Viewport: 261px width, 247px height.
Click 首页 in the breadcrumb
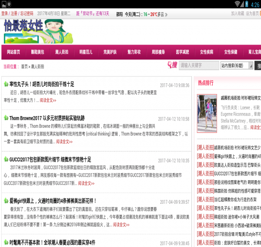(x=24, y=66)
